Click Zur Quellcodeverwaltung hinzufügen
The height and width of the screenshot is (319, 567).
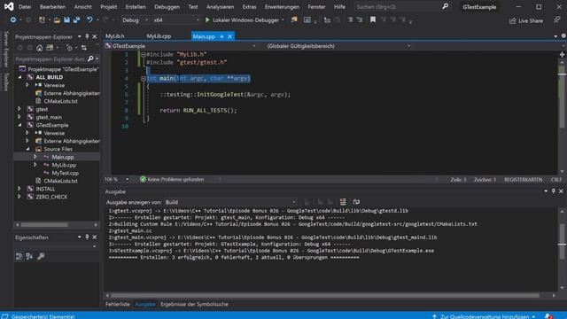(485, 316)
